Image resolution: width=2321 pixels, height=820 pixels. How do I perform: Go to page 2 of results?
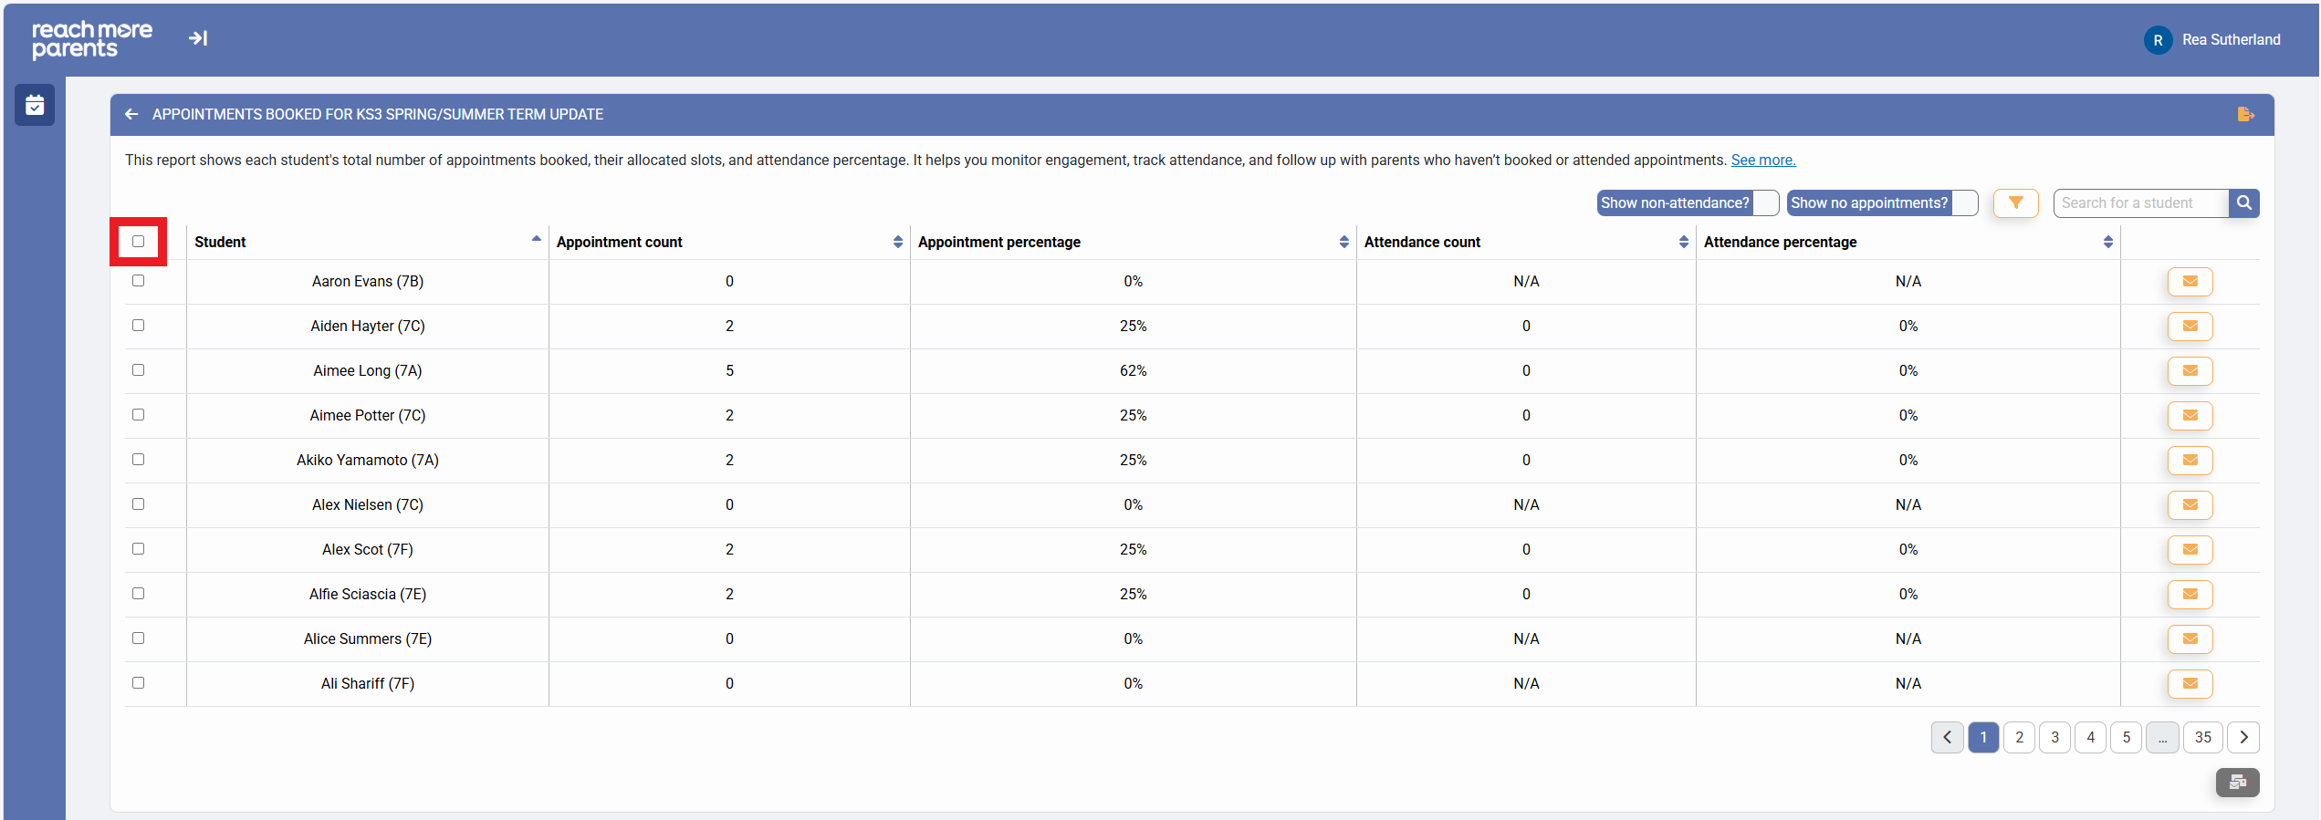[x=2019, y=738]
